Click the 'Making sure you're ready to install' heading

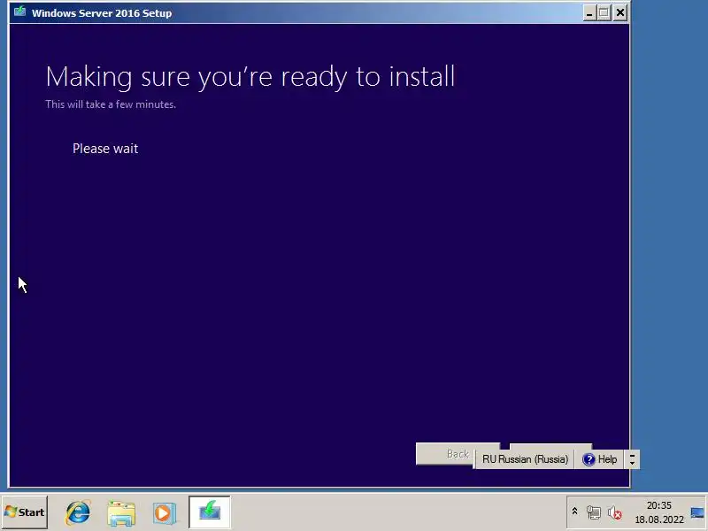point(250,77)
